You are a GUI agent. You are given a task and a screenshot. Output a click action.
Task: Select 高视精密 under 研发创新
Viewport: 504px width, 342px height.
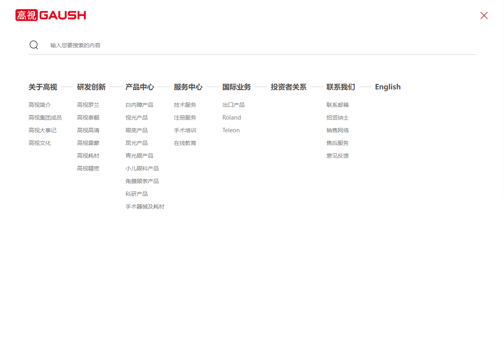[88, 168]
